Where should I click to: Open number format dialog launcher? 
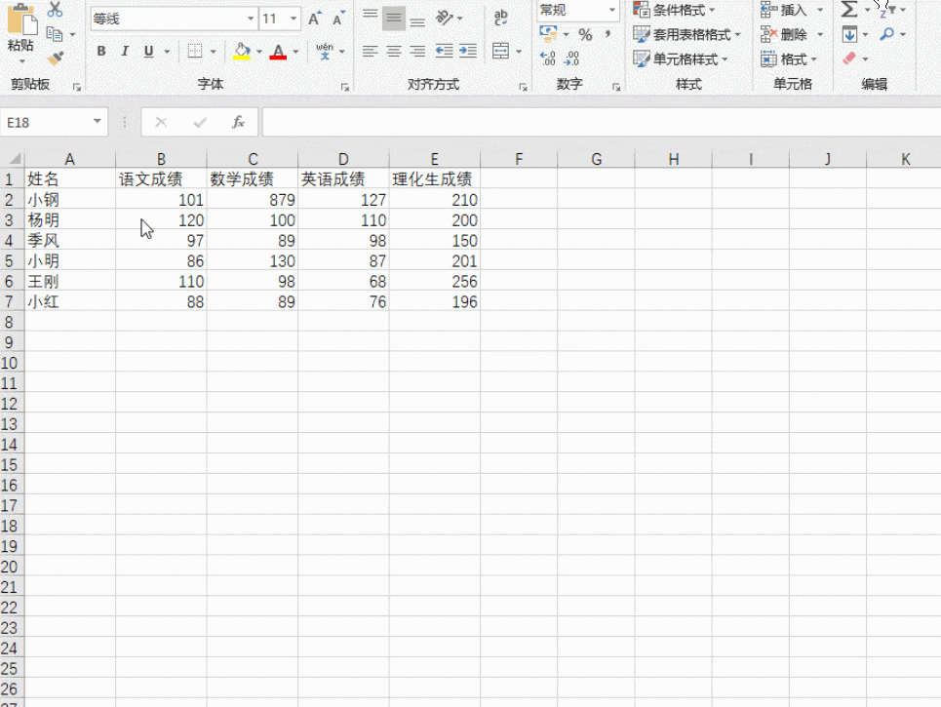pyautogui.click(x=616, y=87)
